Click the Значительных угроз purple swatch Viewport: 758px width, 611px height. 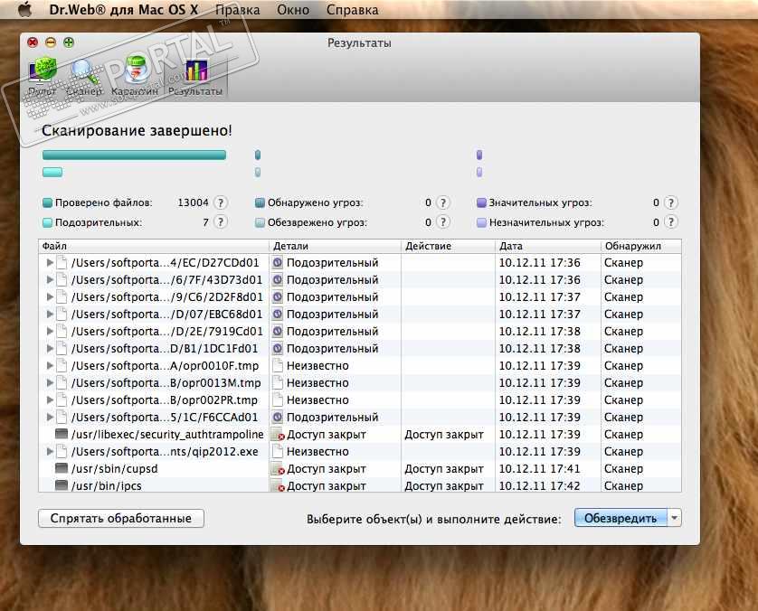481,202
